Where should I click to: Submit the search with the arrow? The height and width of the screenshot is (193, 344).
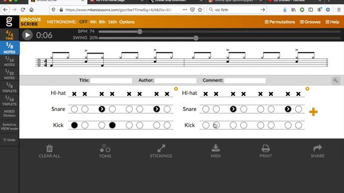263,10
